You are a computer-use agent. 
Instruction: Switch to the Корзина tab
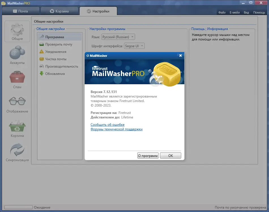click(59, 11)
